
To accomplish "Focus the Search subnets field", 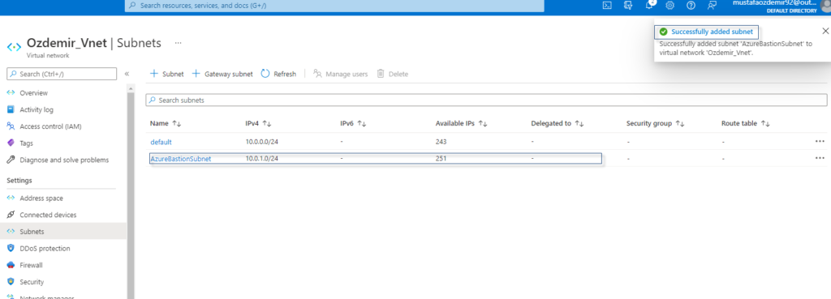I will [x=486, y=100].
